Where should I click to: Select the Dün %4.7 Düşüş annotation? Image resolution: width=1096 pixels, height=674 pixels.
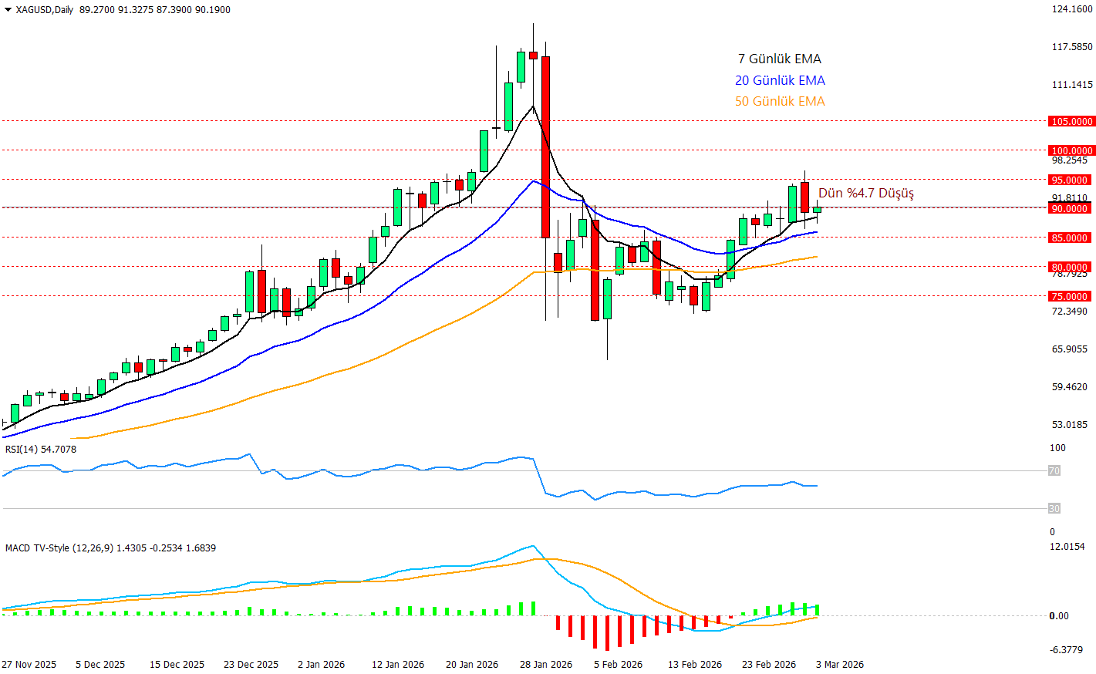coord(865,194)
